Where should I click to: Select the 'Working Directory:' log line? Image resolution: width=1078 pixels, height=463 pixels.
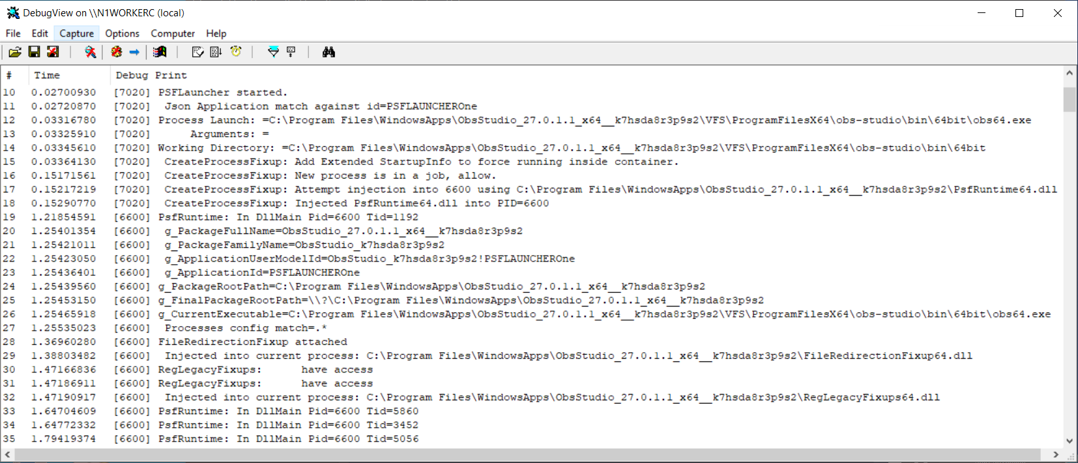(x=532, y=148)
